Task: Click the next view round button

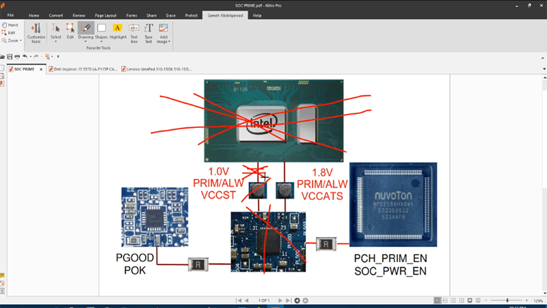Action: pos(305,300)
